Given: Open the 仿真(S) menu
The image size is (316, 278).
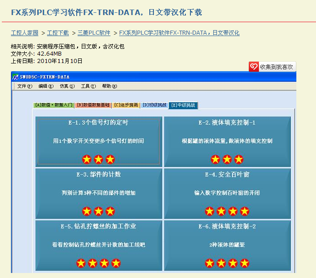Looking at the screenshot, I should (67, 86).
